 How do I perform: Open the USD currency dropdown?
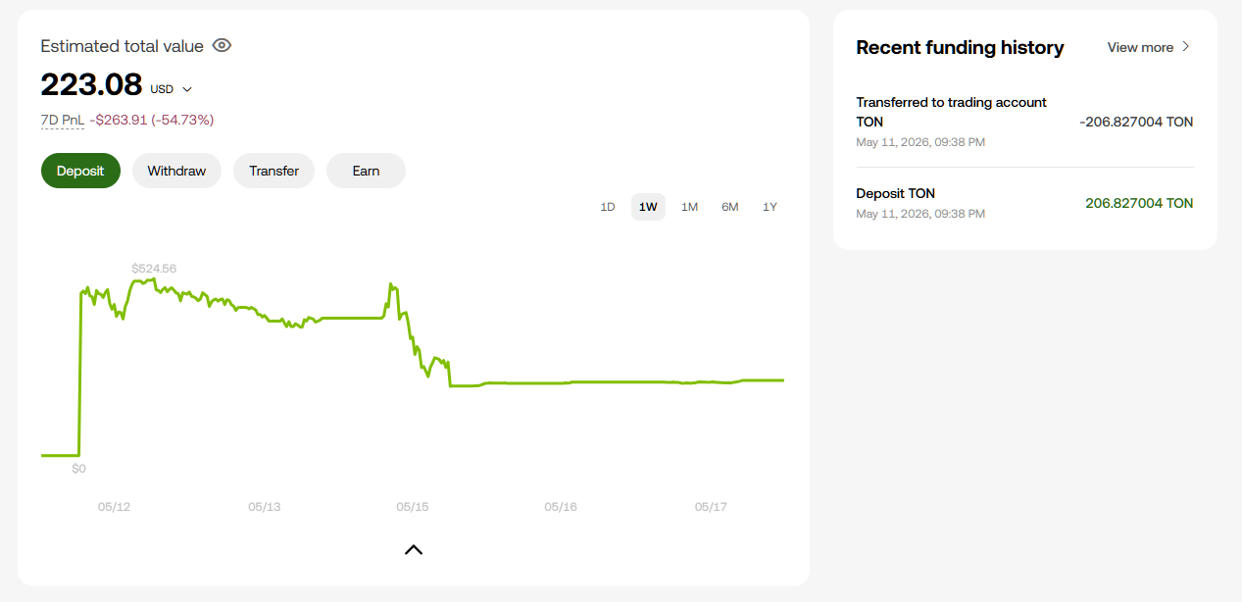pos(172,89)
